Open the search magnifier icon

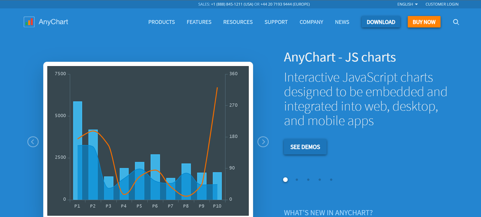(x=456, y=22)
